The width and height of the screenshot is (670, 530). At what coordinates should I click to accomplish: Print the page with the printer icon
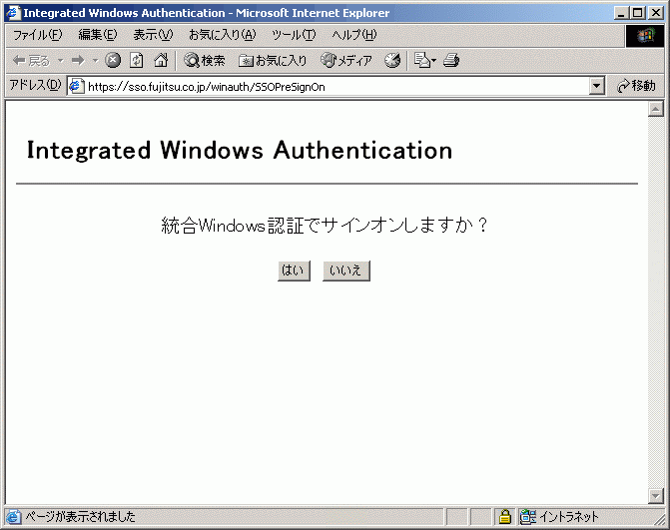(x=451, y=61)
